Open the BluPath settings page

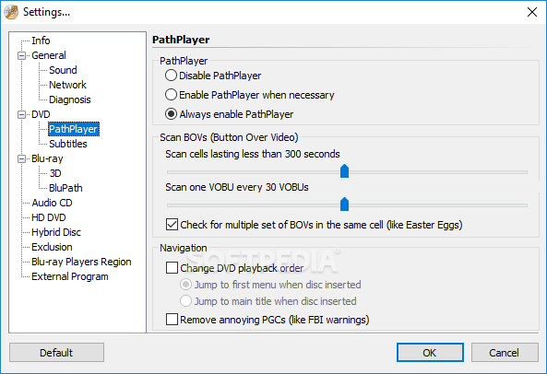tap(65, 188)
